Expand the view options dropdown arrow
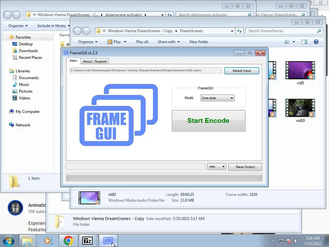The height and width of the screenshot is (247, 329). pyautogui.click(x=294, y=42)
